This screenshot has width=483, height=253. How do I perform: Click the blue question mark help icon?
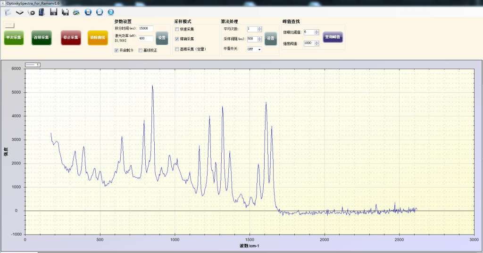[x=111, y=12]
